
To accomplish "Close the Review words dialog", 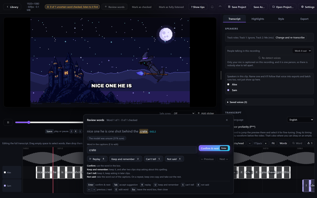I will [227, 120].
